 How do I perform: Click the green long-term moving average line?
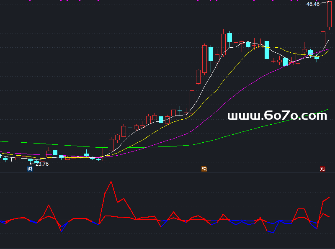click(251, 130)
